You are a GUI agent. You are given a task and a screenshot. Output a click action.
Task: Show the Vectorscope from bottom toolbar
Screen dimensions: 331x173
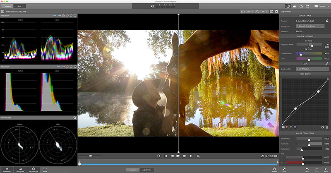[34, 169]
